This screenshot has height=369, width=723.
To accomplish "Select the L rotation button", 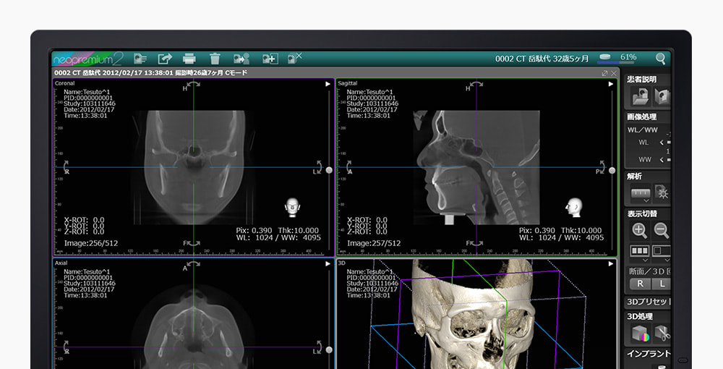I will pyautogui.click(x=662, y=284).
